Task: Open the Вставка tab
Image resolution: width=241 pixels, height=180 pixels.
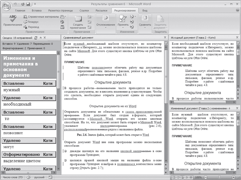Action: click(x=36, y=11)
